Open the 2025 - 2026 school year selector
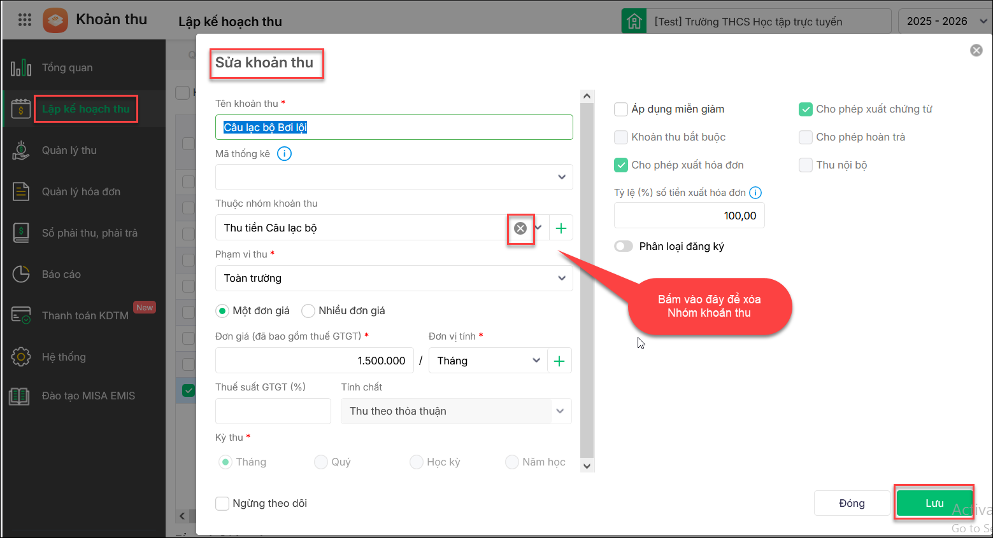This screenshot has width=993, height=538. coord(944,21)
